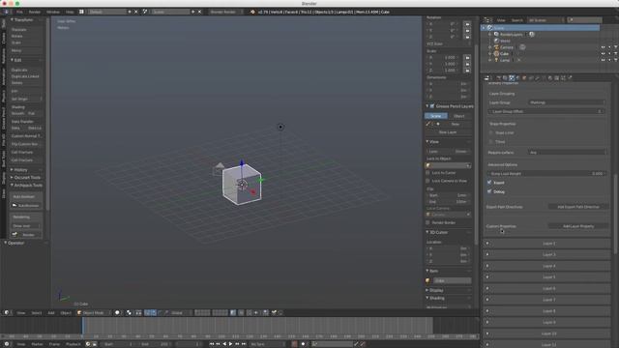This screenshot has height=348, width=619.
Task: Collapse the Transform panel in the tool shelf
Action: (23, 19)
